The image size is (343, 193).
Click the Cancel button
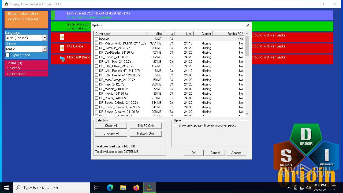point(215,153)
